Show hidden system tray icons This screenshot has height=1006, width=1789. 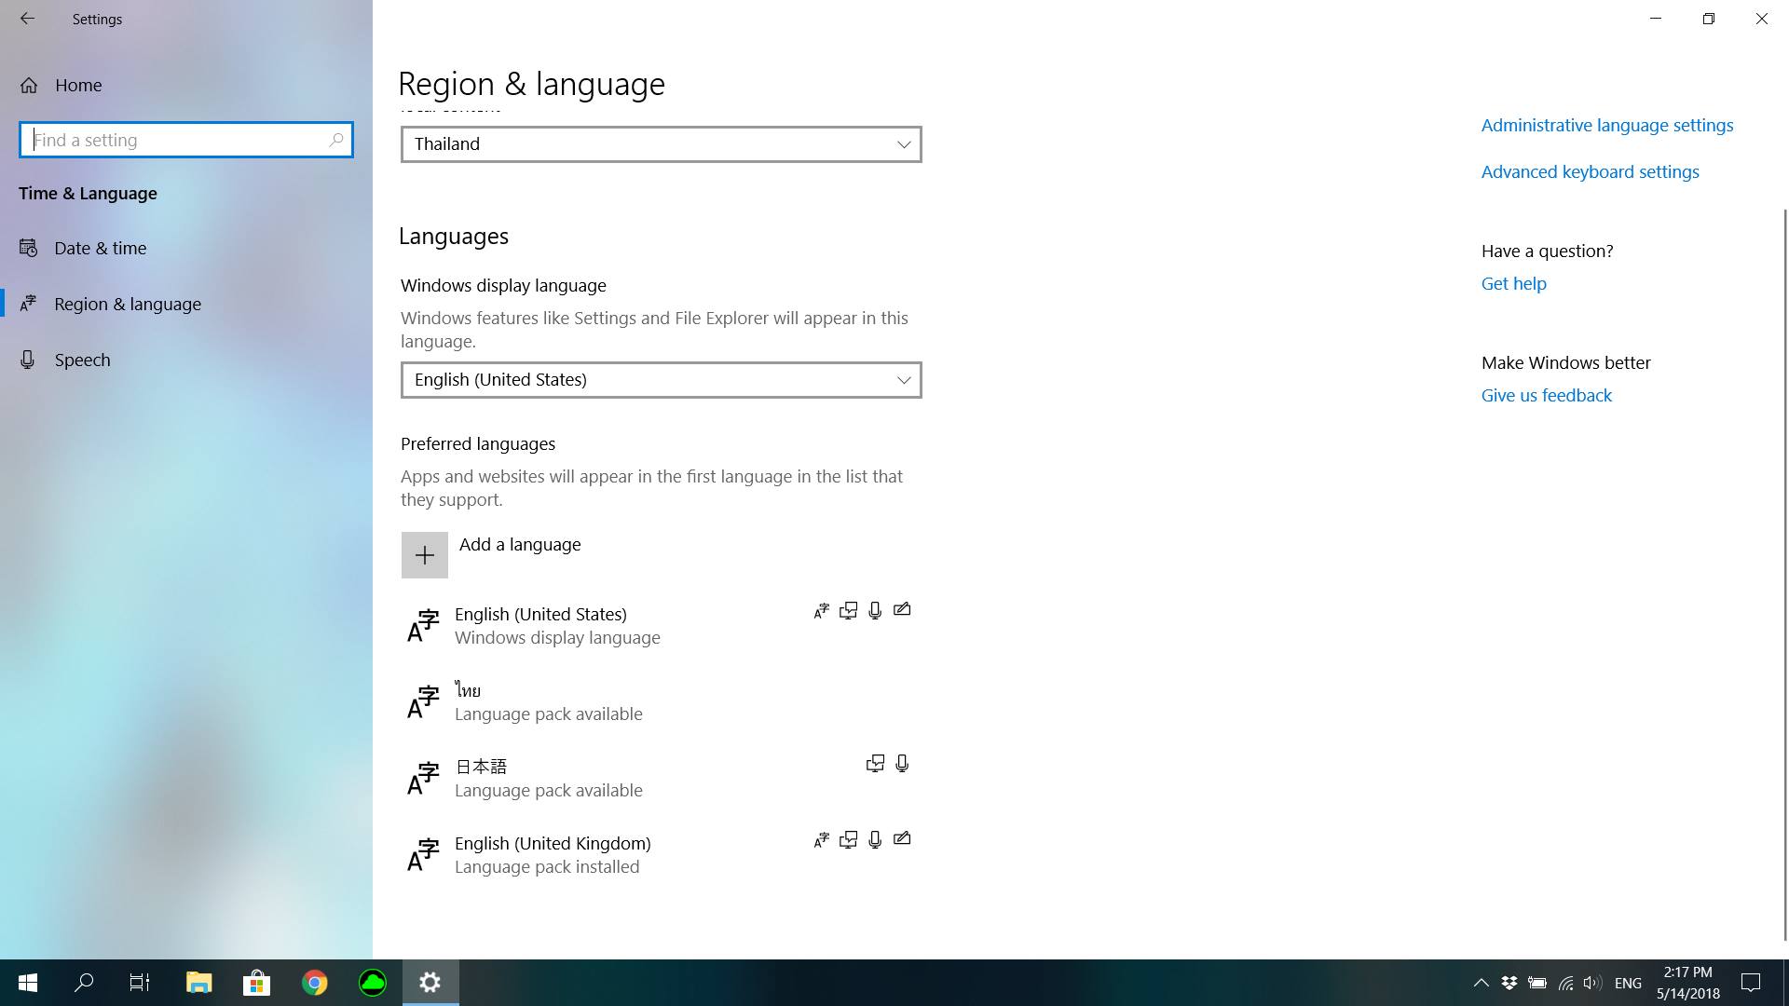tap(1481, 983)
